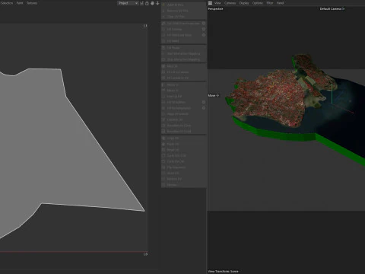Viewport: 365px width, 274px height.
Task: Open the Cameras menu
Action: tap(230, 3)
